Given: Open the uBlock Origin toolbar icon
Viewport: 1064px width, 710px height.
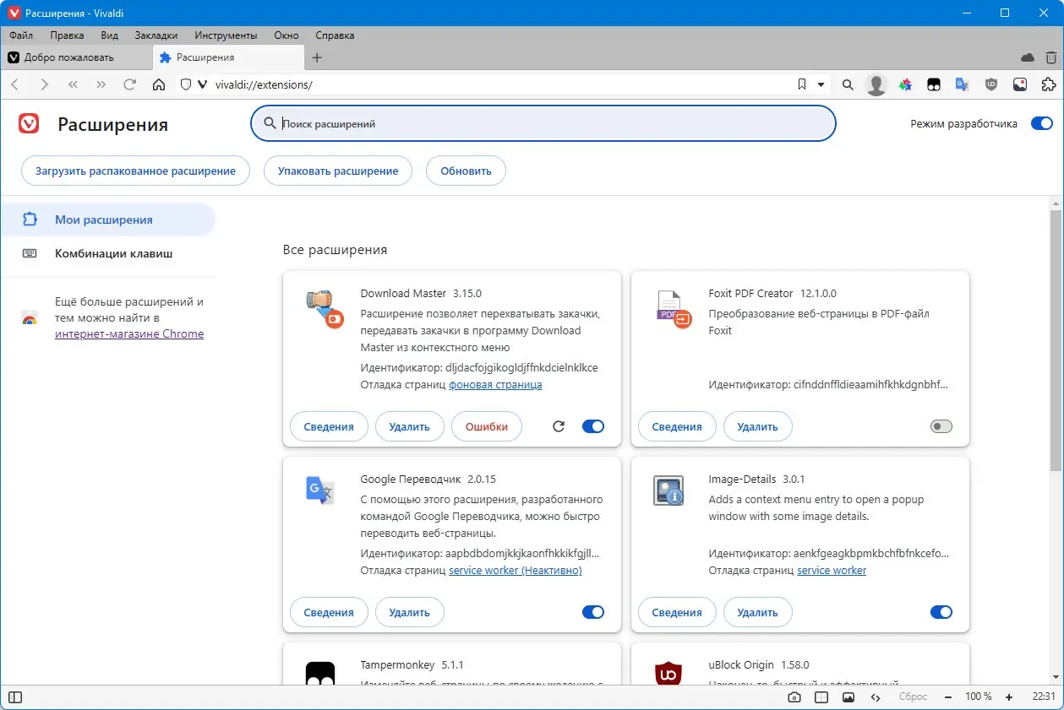Looking at the screenshot, I should [991, 84].
